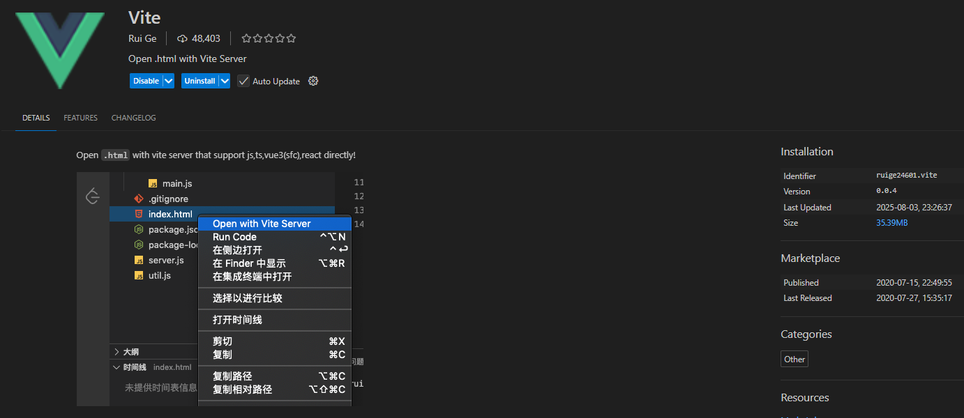Click the five-star rating icons
This screenshot has height=418, width=964.
(269, 38)
